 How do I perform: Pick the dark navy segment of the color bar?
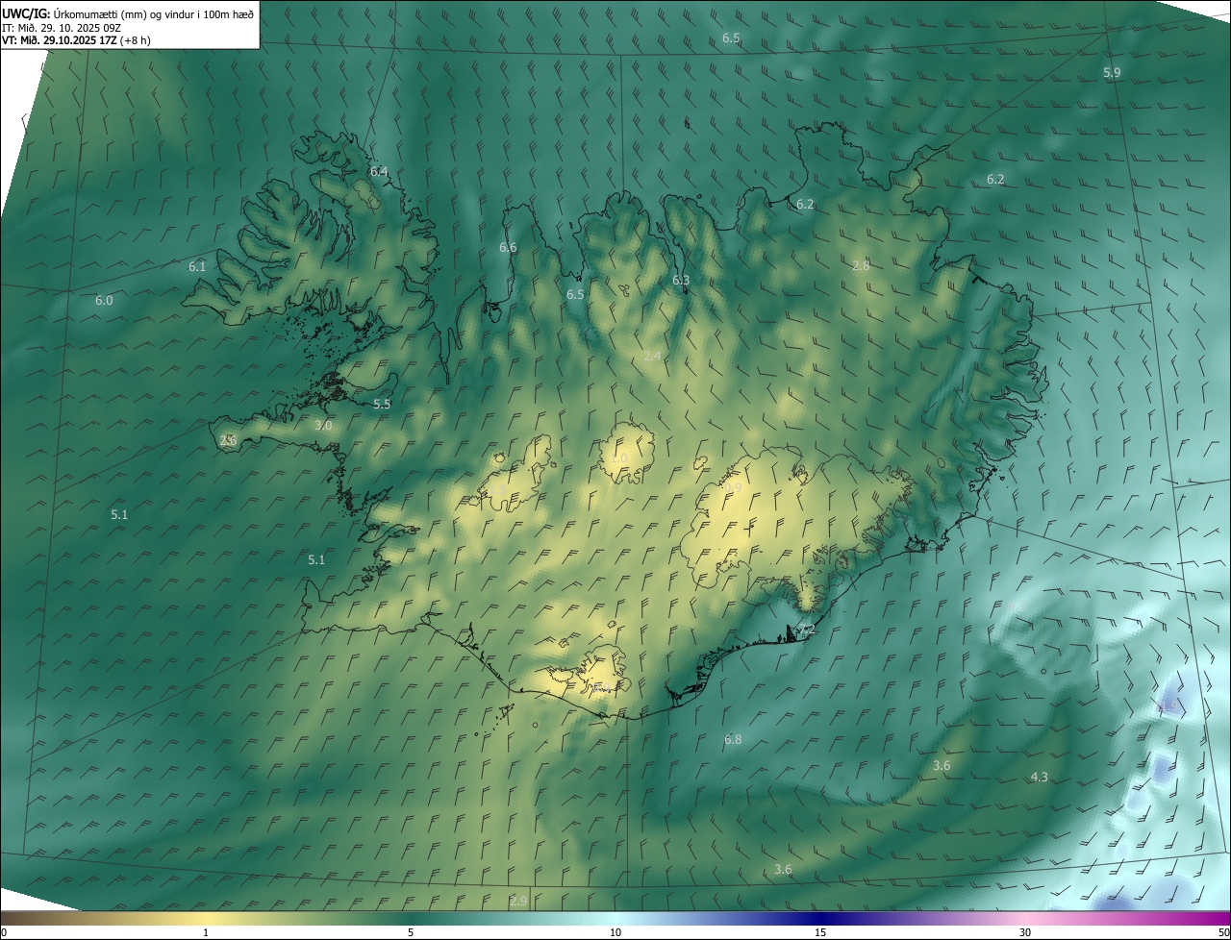[820, 919]
